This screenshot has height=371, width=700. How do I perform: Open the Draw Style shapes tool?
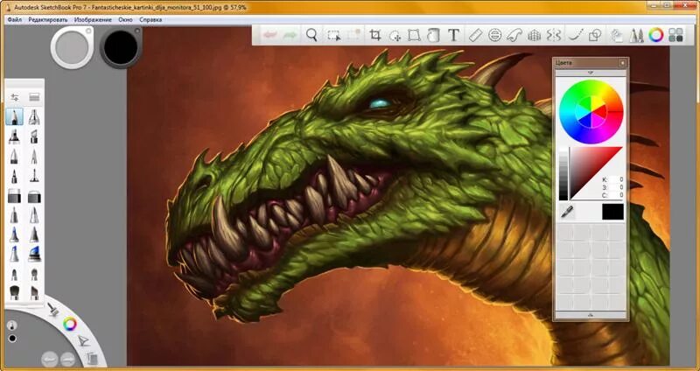(x=595, y=35)
